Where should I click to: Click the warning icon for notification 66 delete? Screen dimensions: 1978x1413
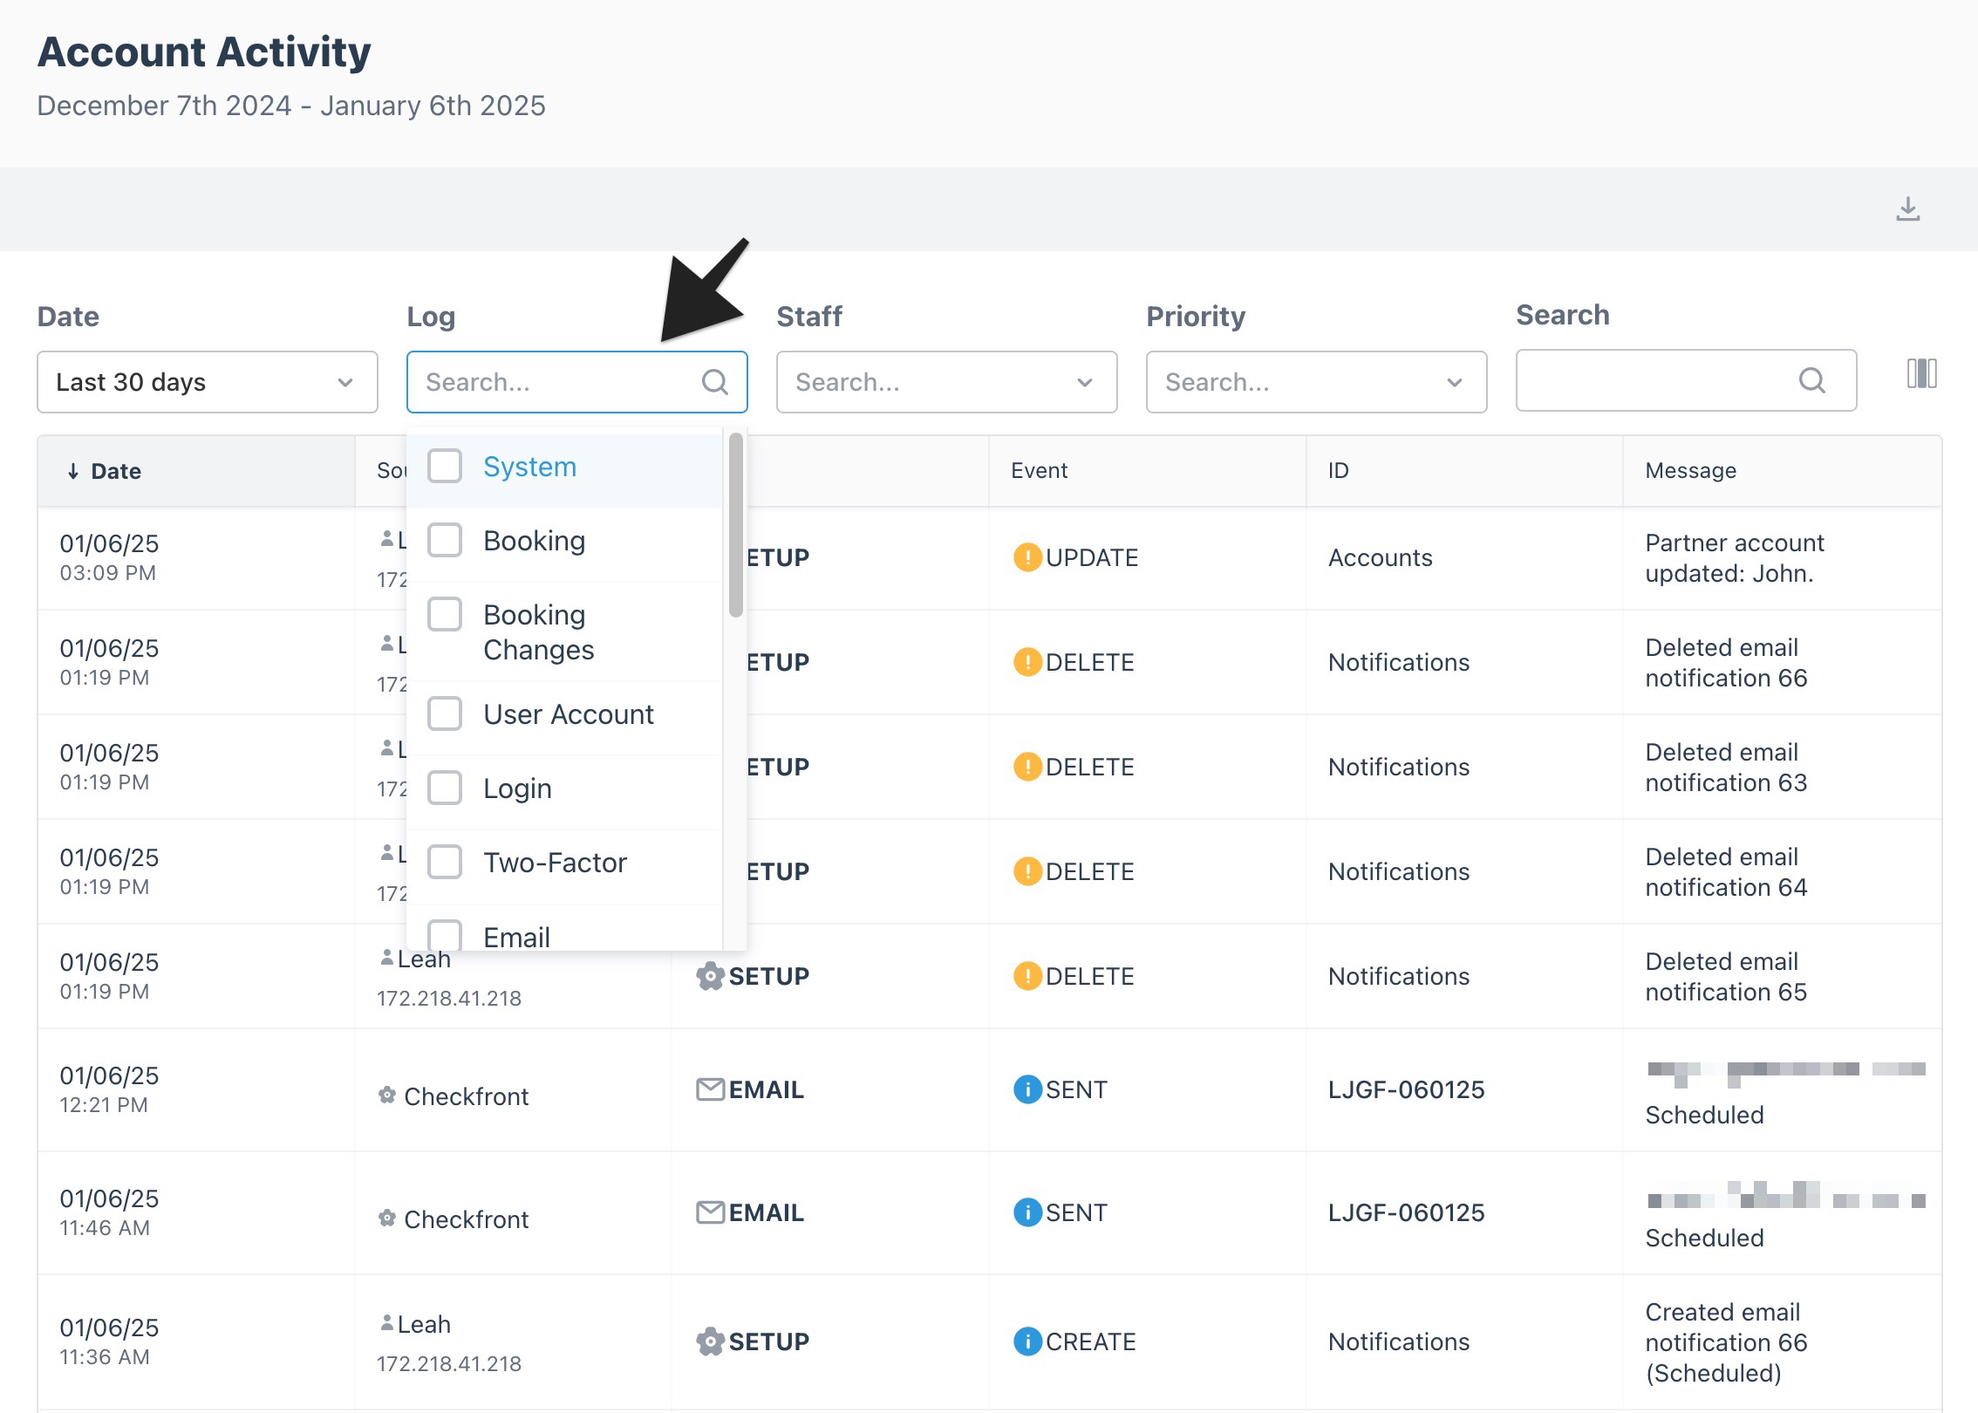1027,661
